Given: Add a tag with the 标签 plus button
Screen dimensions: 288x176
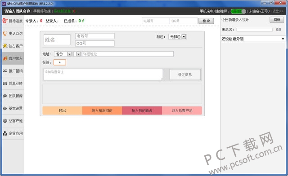Looking at the screenshot, I should pos(60,62).
